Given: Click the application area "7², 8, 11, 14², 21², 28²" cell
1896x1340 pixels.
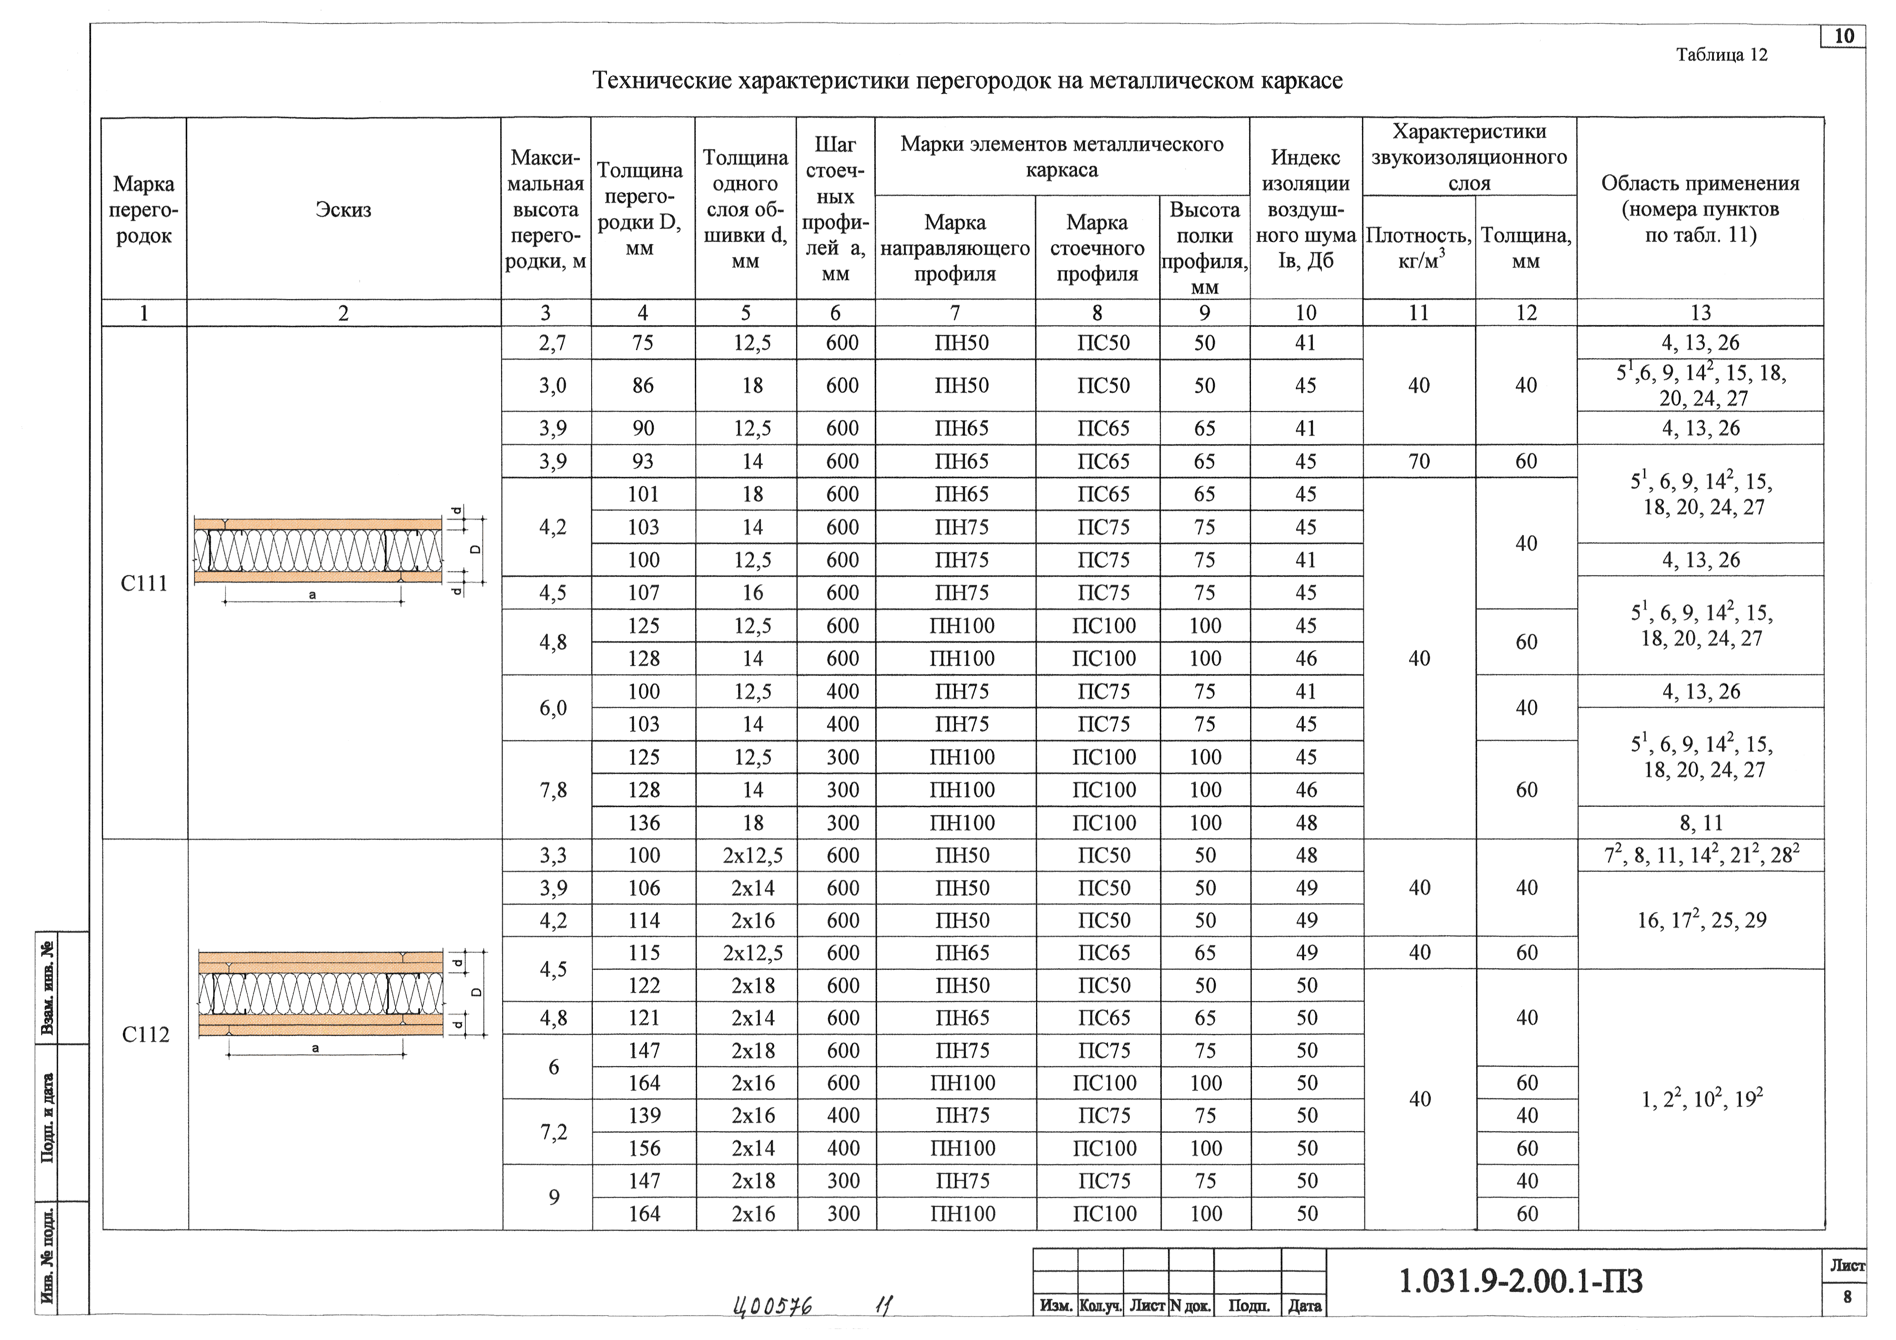Looking at the screenshot, I should [1701, 855].
